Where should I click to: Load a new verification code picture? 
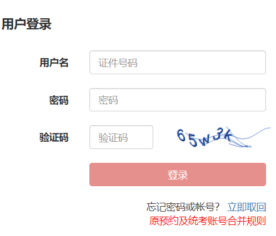click(223, 137)
